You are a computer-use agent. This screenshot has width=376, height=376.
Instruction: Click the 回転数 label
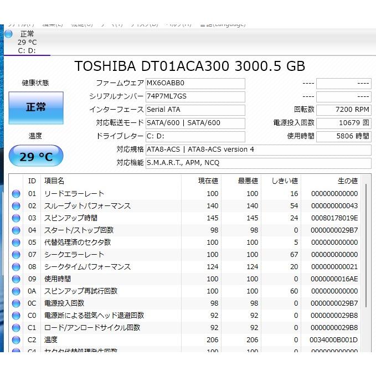(x=304, y=110)
